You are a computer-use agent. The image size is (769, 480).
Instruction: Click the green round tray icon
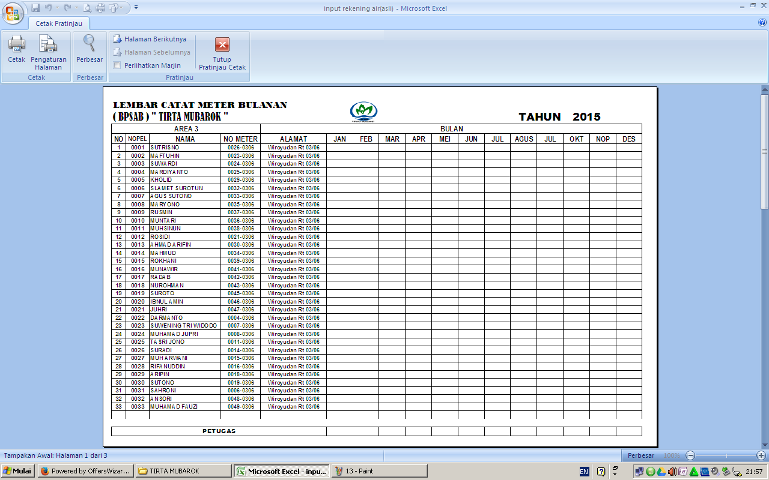pyautogui.click(x=650, y=472)
